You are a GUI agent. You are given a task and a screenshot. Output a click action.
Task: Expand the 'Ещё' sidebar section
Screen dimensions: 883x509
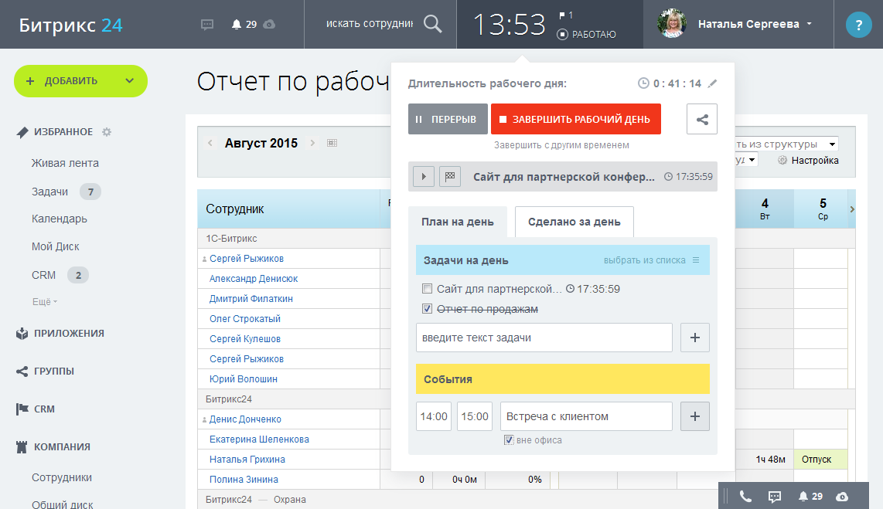[45, 302]
